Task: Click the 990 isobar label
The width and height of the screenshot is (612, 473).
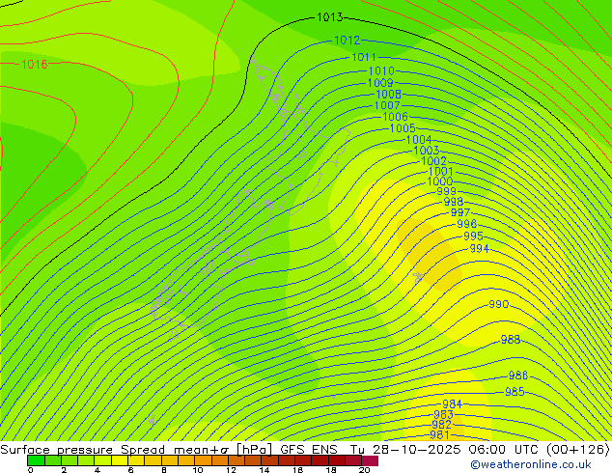Action: click(x=499, y=304)
